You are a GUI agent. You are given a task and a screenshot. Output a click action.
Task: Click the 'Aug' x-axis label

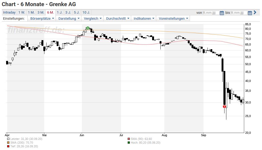tap(164, 135)
